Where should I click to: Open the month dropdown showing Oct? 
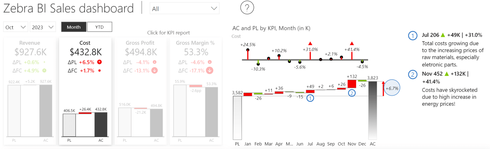click(16, 27)
